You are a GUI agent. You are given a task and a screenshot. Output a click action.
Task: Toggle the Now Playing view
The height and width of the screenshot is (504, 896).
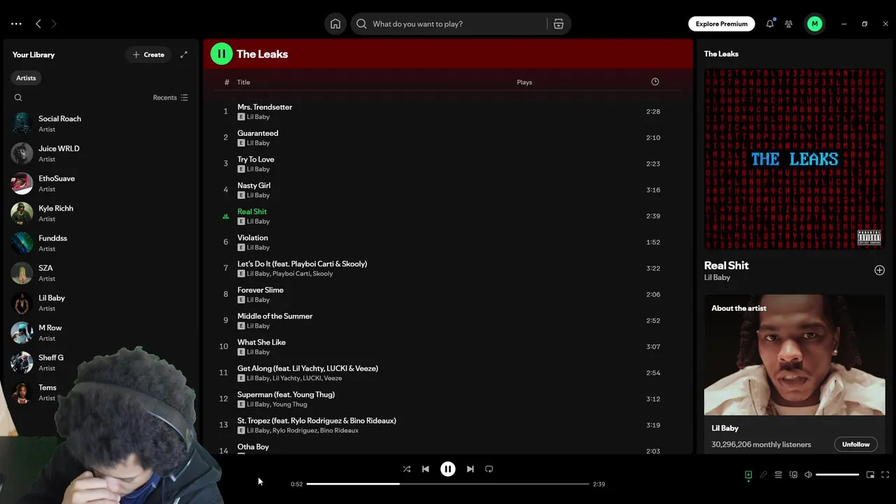coord(748,475)
